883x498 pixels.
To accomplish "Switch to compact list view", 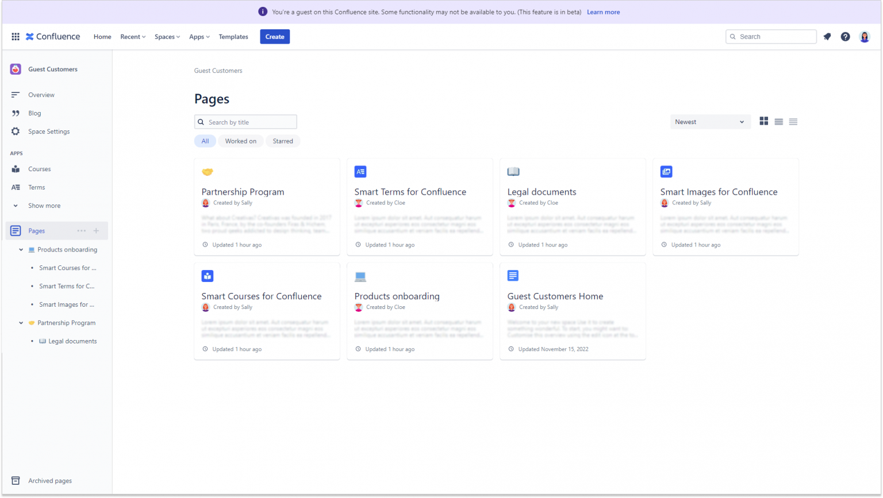I will point(793,121).
